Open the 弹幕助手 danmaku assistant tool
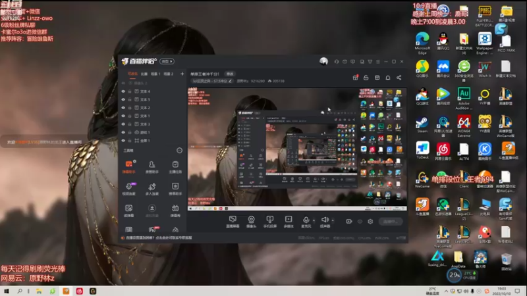This screenshot has width=527, height=296. point(128,166)
